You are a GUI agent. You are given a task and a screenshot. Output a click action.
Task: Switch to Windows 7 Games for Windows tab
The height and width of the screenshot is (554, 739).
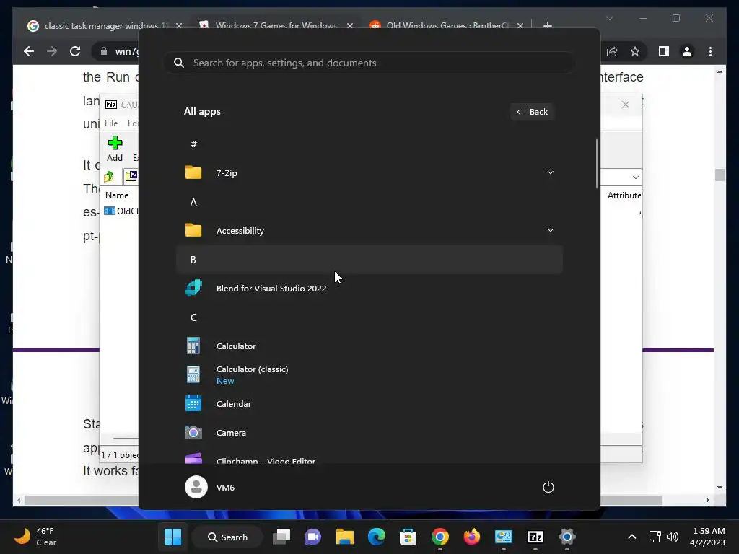click(276, 25)
